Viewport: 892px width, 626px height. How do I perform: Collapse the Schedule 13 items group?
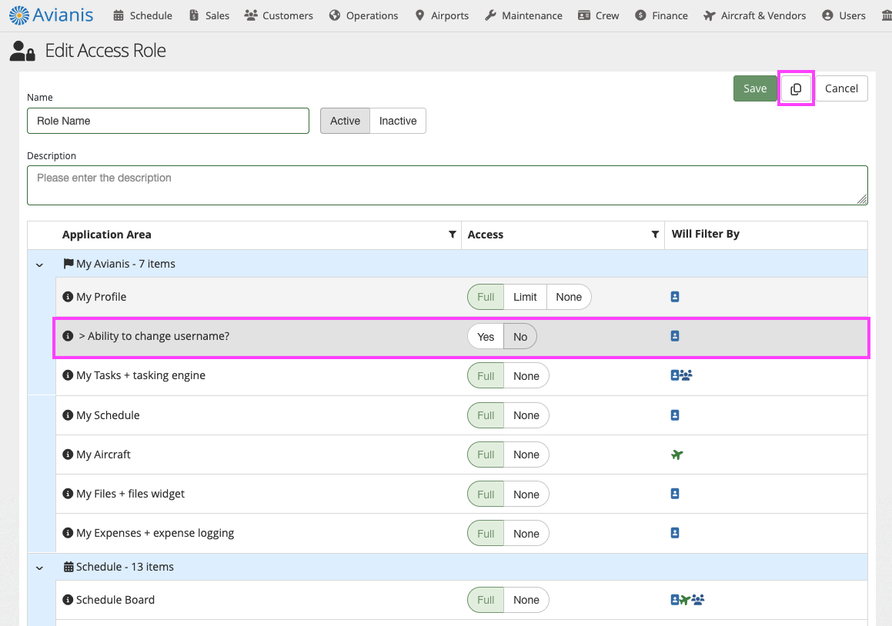[40, 568]
